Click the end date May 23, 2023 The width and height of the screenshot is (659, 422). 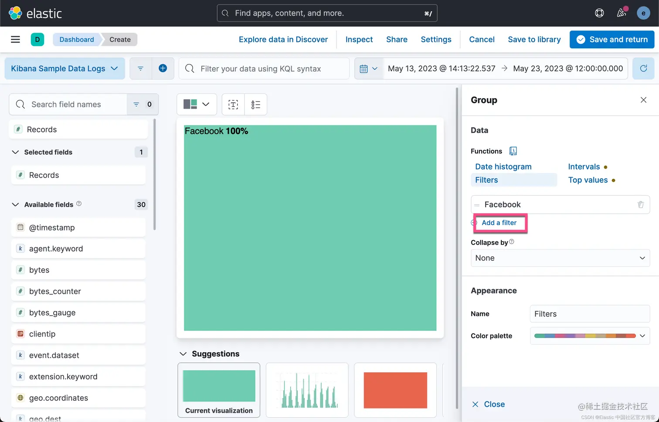(x=568, y=68)
